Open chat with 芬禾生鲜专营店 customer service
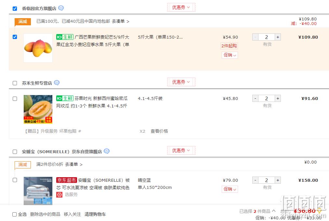The width and height of the screenshot is (329, 221). click(x=57, y=83)
